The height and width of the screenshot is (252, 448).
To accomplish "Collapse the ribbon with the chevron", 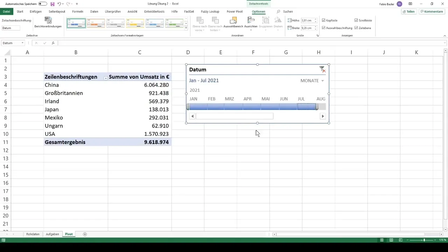I will (444, 36).
